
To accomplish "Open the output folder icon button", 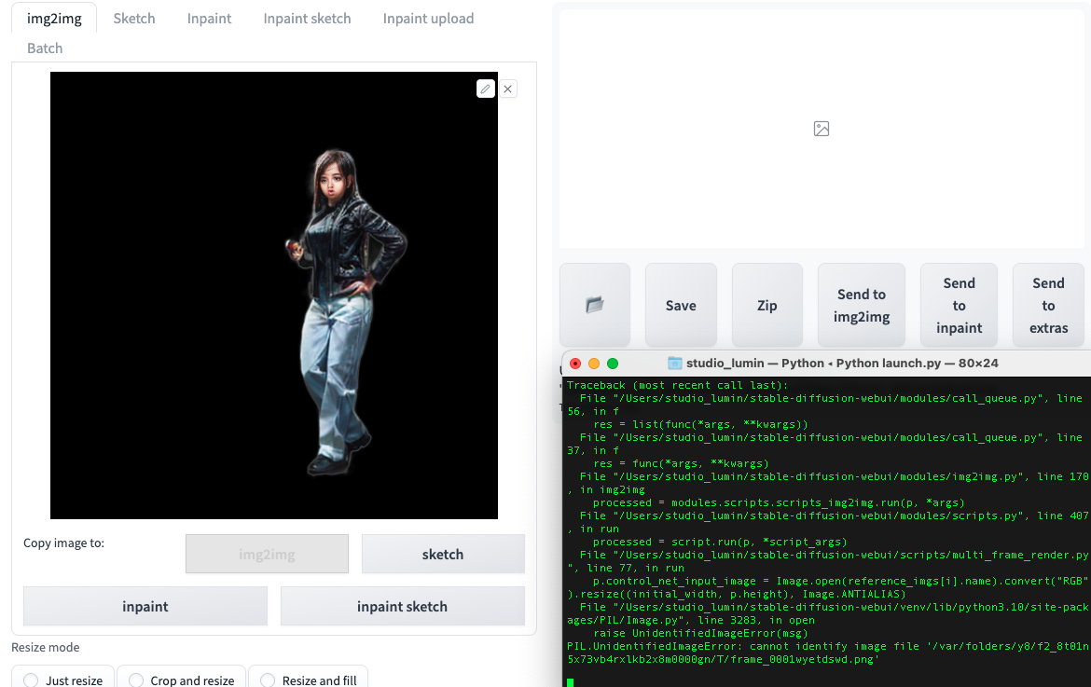I will tap(595, 305).
